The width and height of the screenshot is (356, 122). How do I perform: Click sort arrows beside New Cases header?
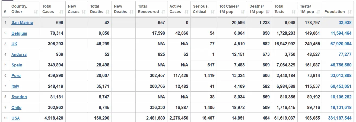pyautogui.click(x=84, y=12)
